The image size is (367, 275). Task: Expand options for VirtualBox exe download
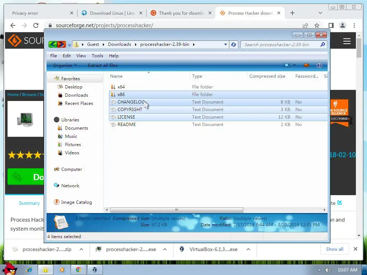click(x=248, y=249)
